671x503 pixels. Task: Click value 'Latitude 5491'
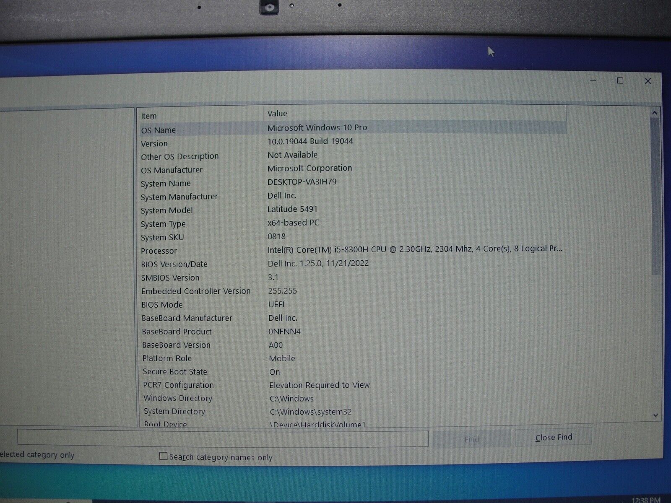click(x=293, y=209)
